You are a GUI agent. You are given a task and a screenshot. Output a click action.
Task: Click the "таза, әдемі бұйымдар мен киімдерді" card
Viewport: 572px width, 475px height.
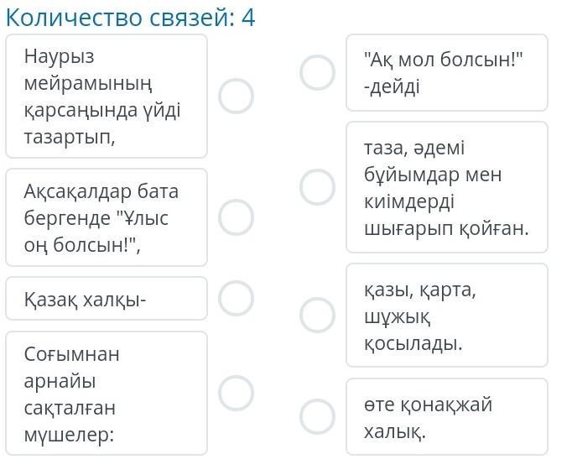[447, 187]
